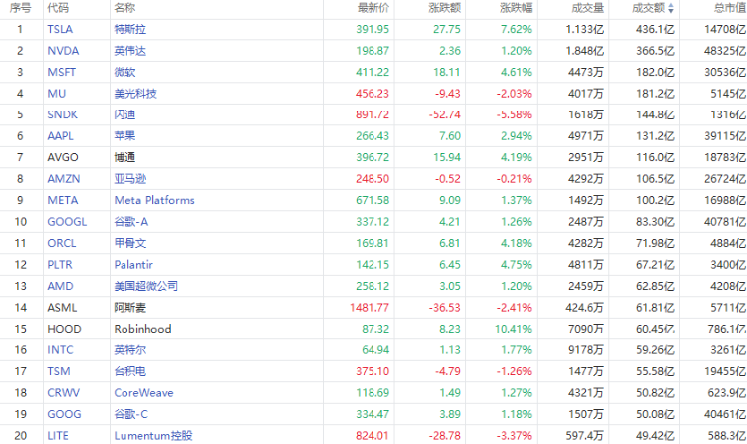Open the SNDK ticker link

(x=62, y=114)
